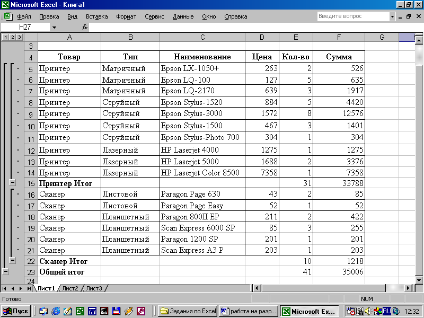Switch to Задания по Excel taskbar window

(x=188, y=311)
